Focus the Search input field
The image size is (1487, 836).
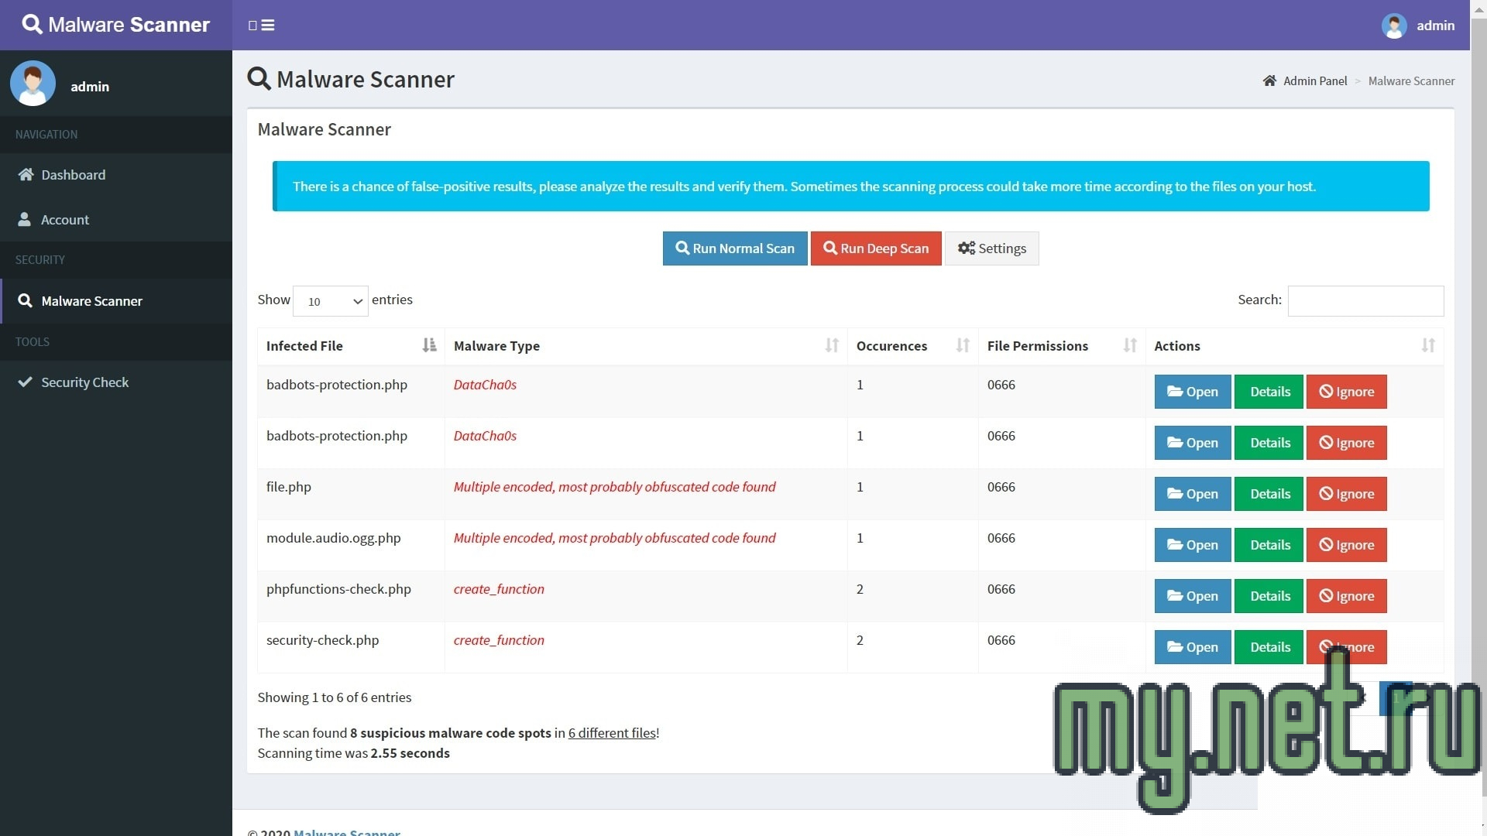(1365, 301)
